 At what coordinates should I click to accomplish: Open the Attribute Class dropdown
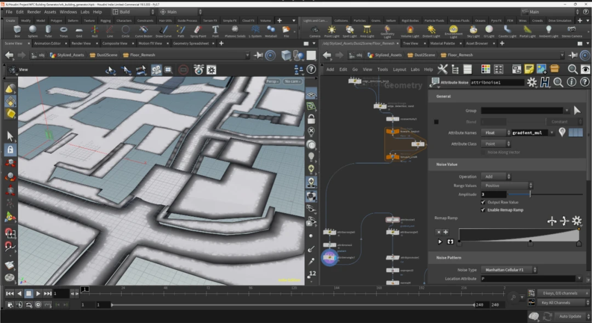[496, 143]
